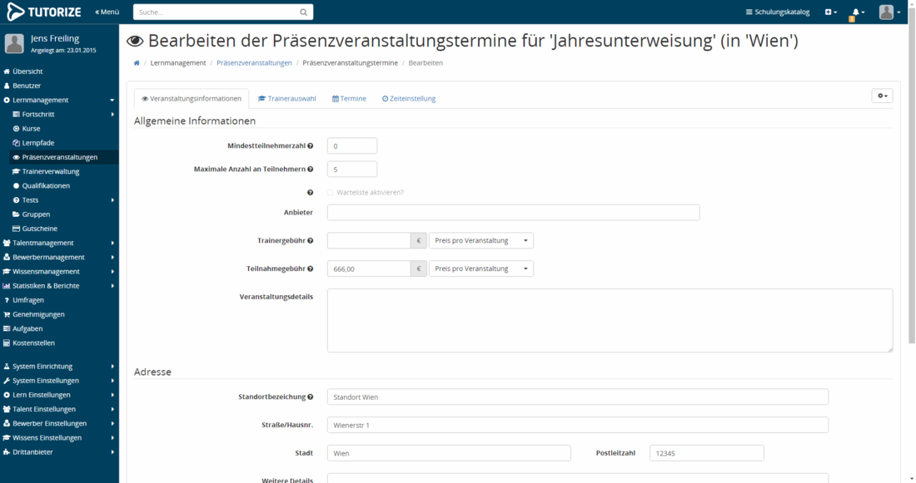Switch to Zeiteinstellung tab
The width and height of the screenshot is (916, 483).
(409, 99)
